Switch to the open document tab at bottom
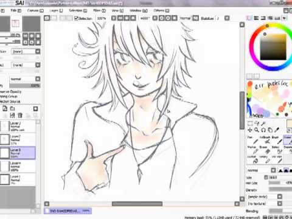The height and width of the screenshot is (219, 292). pos(68,211)
